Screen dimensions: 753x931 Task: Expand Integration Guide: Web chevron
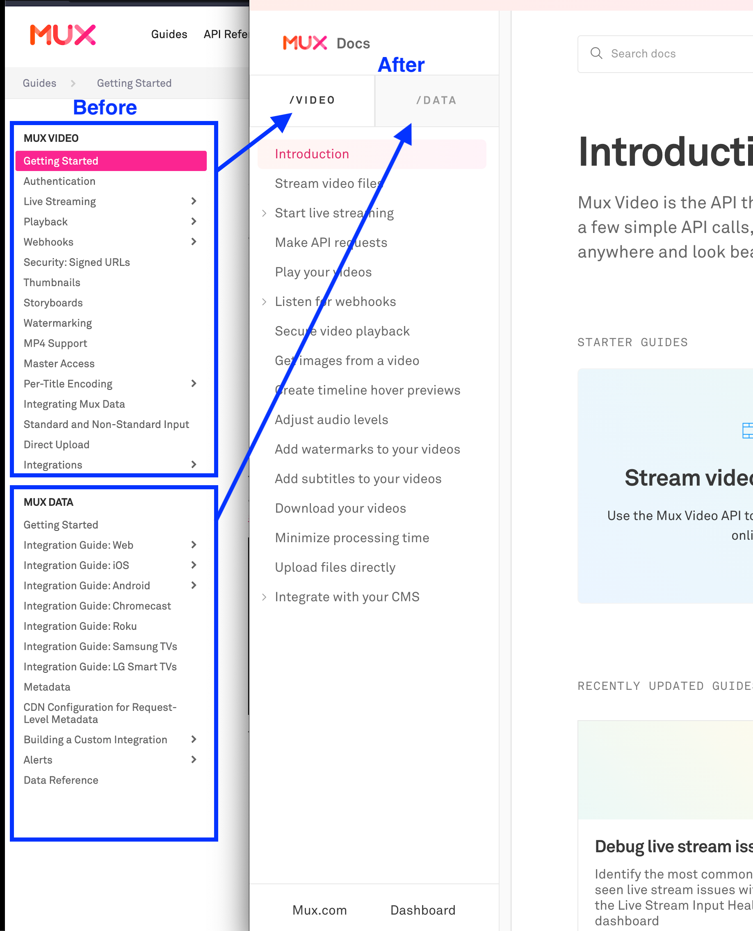click(x=194, y=545)
